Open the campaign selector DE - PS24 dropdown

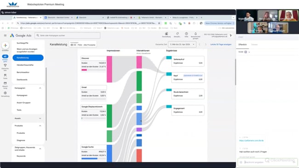click(83, 44)
